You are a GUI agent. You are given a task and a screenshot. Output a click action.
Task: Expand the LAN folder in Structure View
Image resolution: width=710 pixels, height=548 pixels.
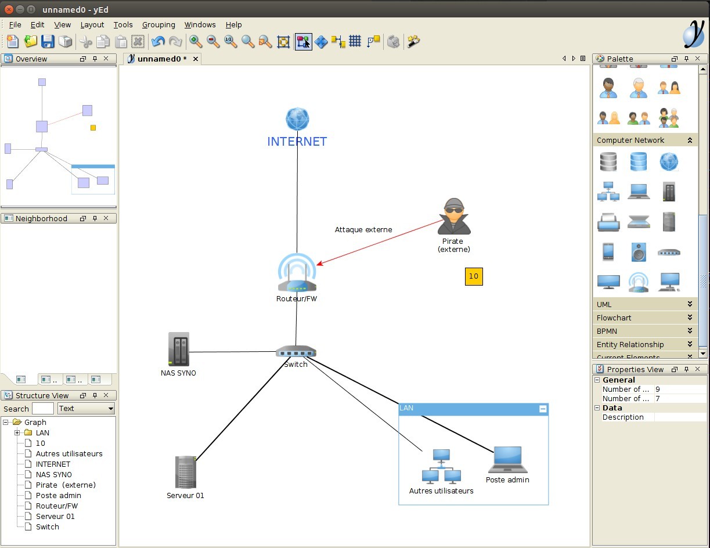coord(17,433)
